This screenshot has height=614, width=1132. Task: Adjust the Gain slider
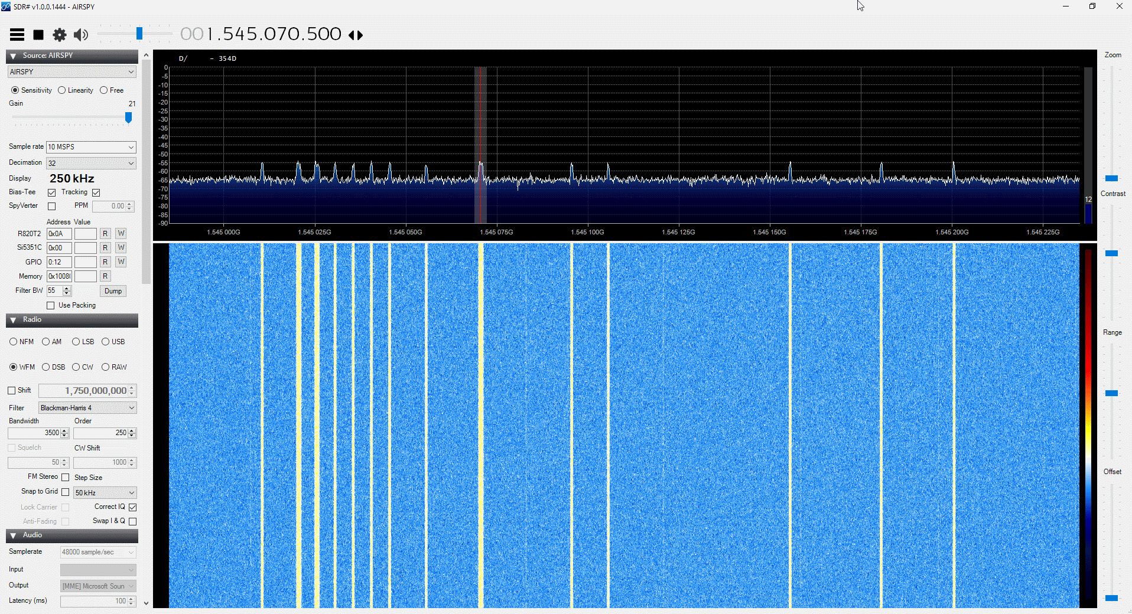[x=128, y=118]
